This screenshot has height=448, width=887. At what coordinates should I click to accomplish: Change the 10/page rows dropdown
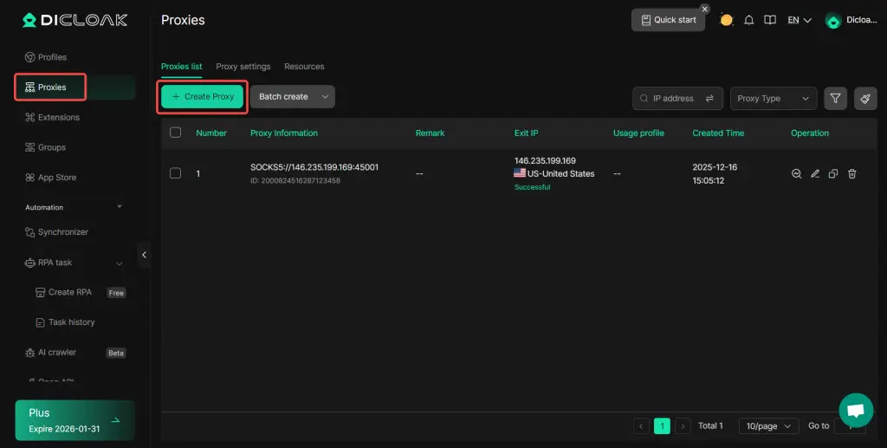pyautogui.click(x=768, y=426)
